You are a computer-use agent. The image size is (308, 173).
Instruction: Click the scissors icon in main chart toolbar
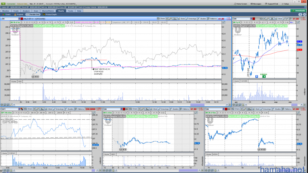[167, 19]
